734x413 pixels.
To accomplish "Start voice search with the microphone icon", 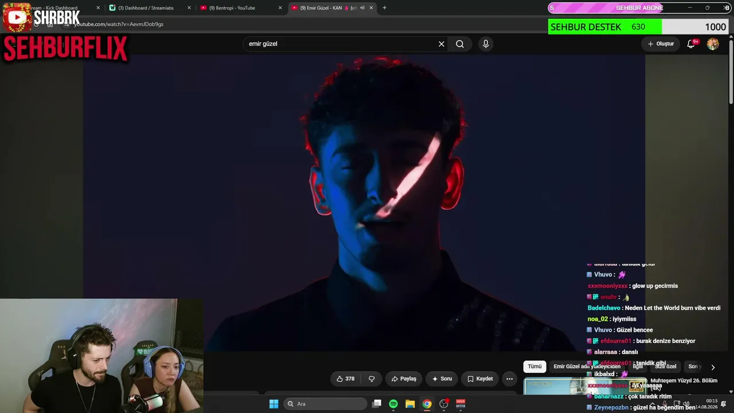I will click(486, 44).
